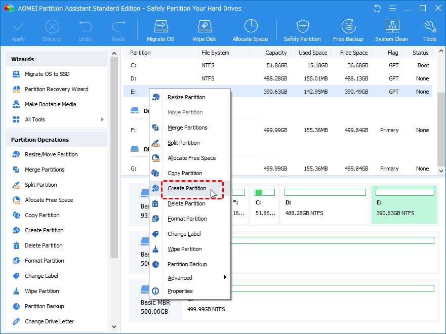
Task: Choose Resize Partition from the context menu
Action: (x=190, y=97)
